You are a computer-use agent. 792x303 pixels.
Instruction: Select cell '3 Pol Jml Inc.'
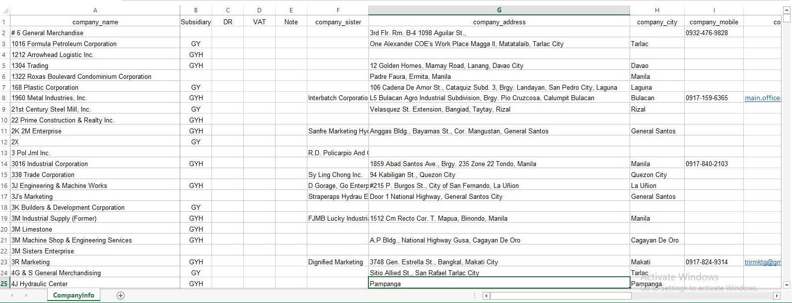coord(95,153)
